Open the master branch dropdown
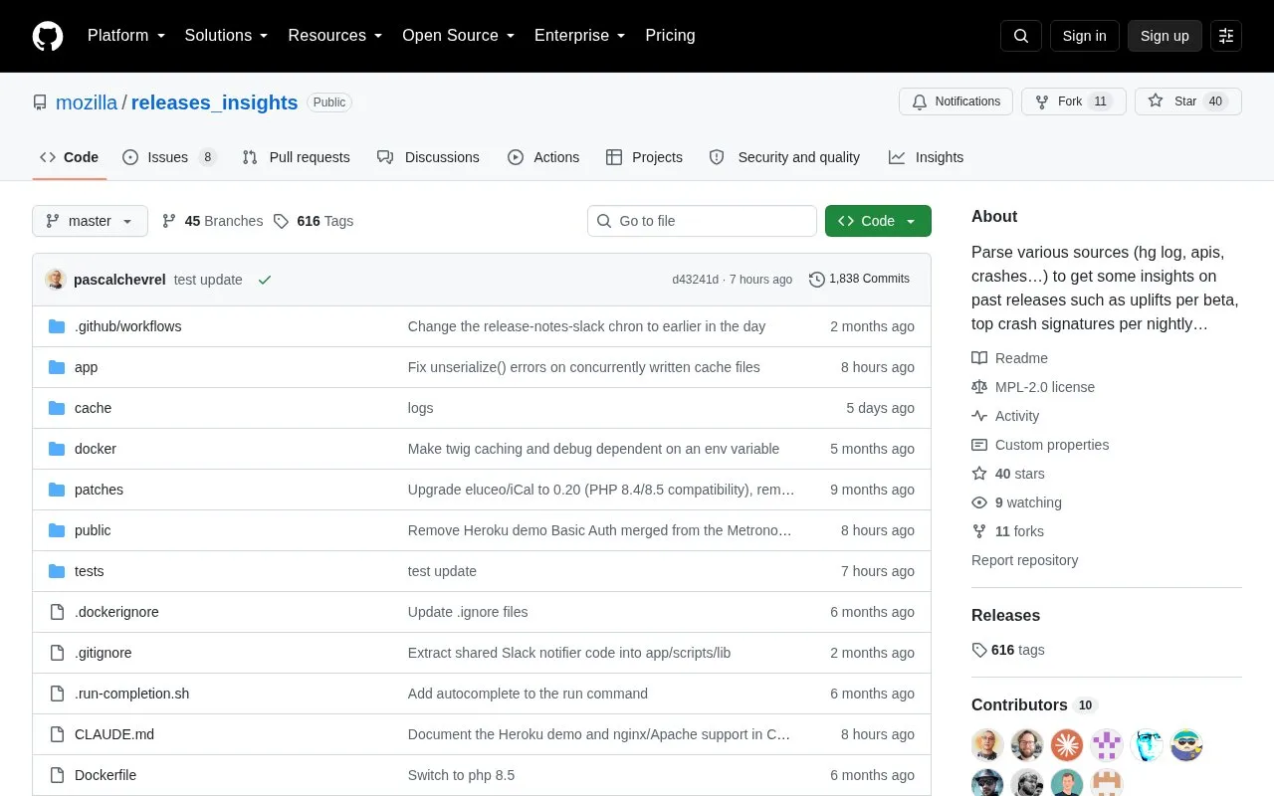Screen dimensions: 1274x796 (x=90, y=221)
